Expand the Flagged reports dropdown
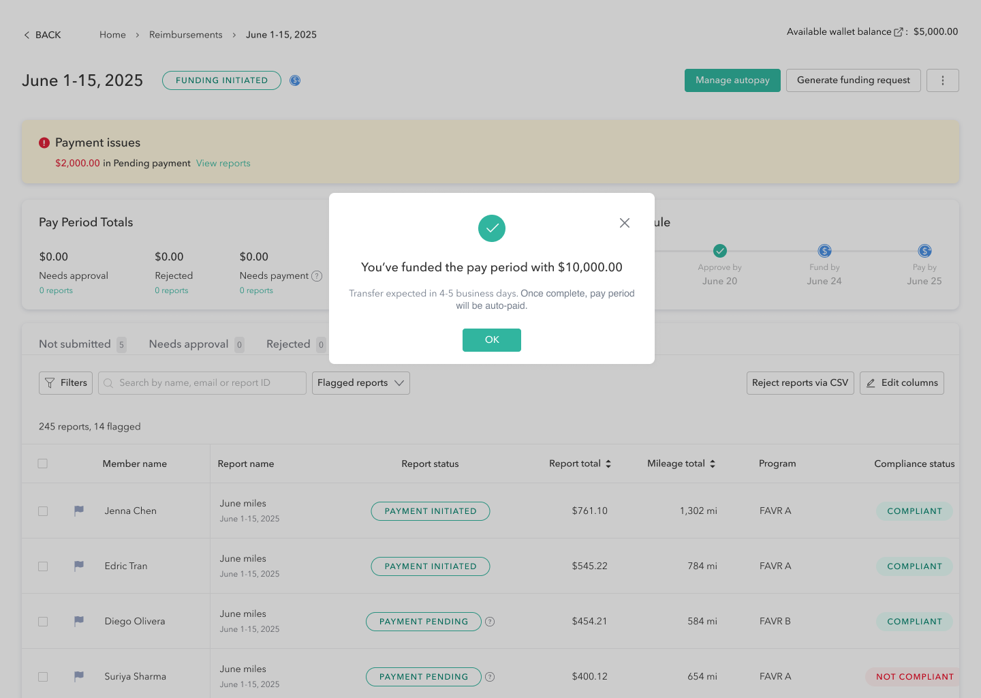981x698 pixels. click(360, 383)
